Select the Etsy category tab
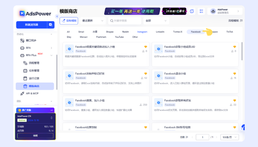This screenshot has width=258, height=147. tap(69, 37)
